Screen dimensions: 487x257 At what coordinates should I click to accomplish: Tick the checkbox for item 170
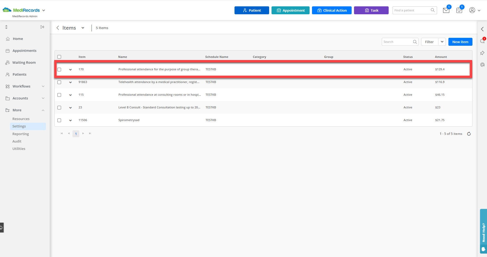click(x=59, y=69)
